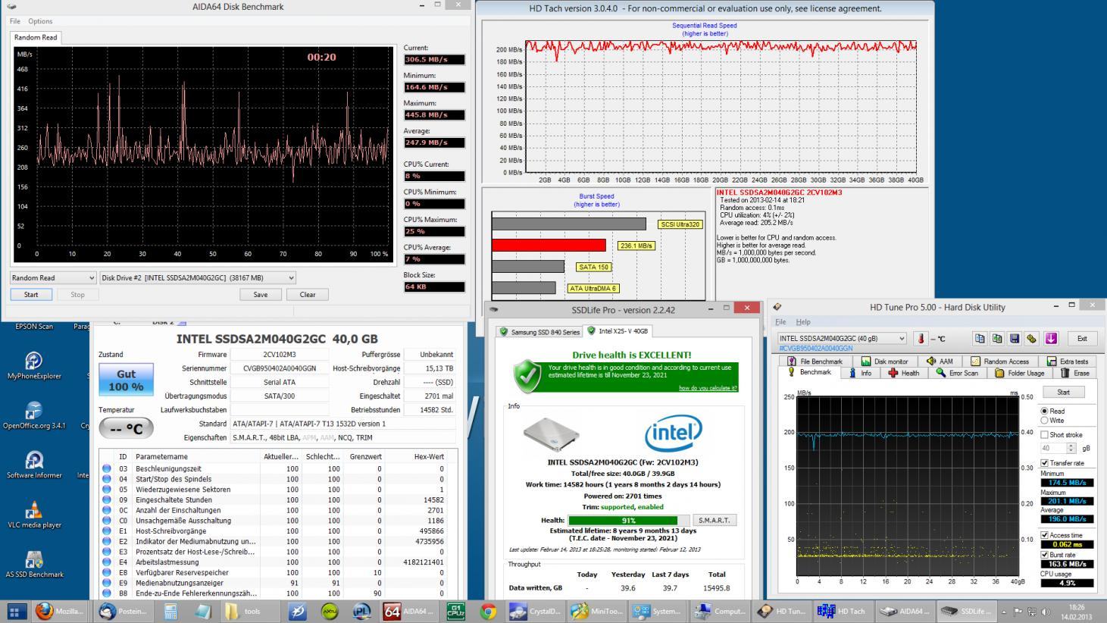Click the green shield health icon in SSDLife

tap(527, 377)
